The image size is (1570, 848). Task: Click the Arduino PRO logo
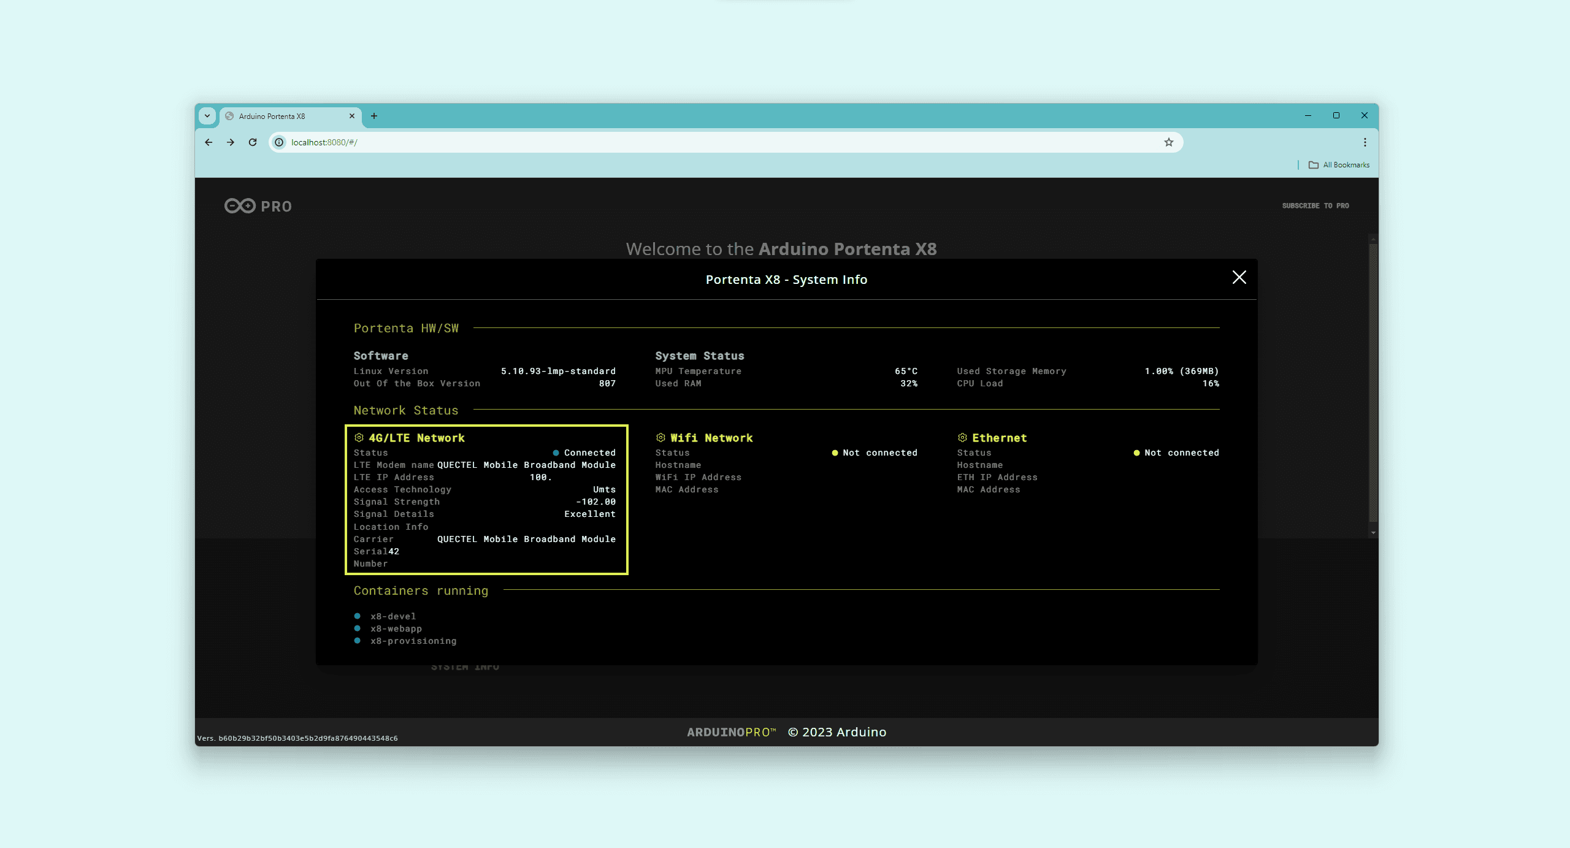258,206
